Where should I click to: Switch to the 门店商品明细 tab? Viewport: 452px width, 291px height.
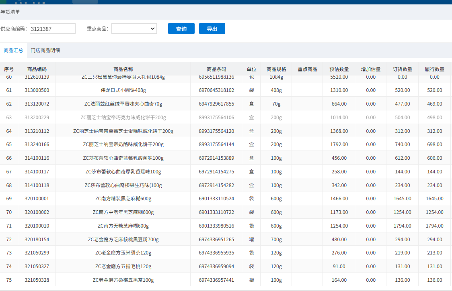pos(45,51)
